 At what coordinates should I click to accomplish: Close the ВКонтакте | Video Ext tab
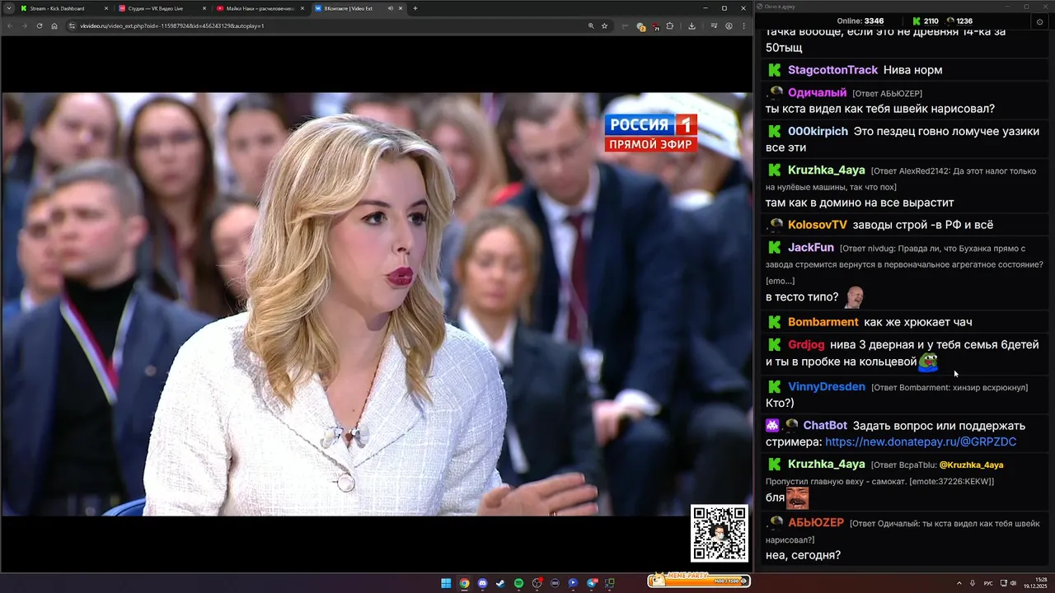(x=401, y=8)
